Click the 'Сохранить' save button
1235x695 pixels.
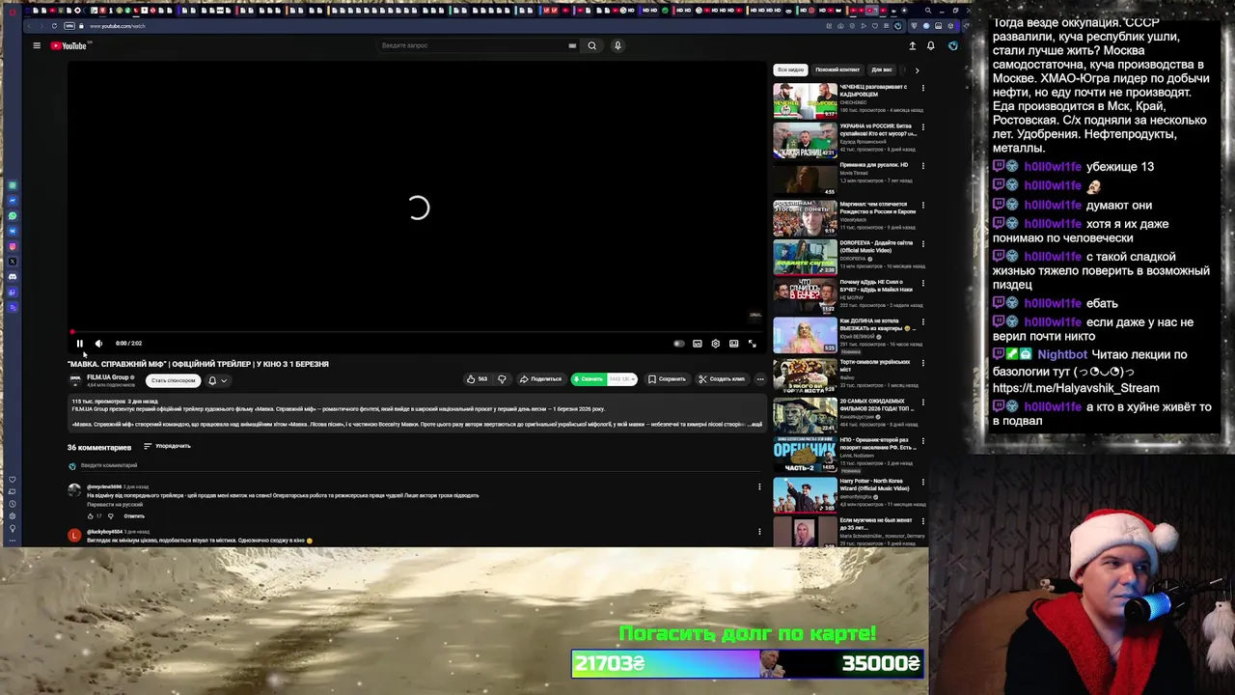[667, 379]
